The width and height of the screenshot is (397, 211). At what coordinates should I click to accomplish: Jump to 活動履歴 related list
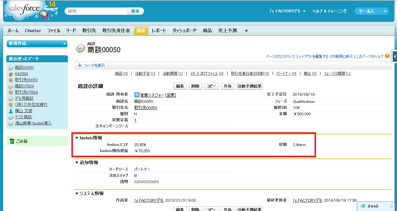[173, 74]
